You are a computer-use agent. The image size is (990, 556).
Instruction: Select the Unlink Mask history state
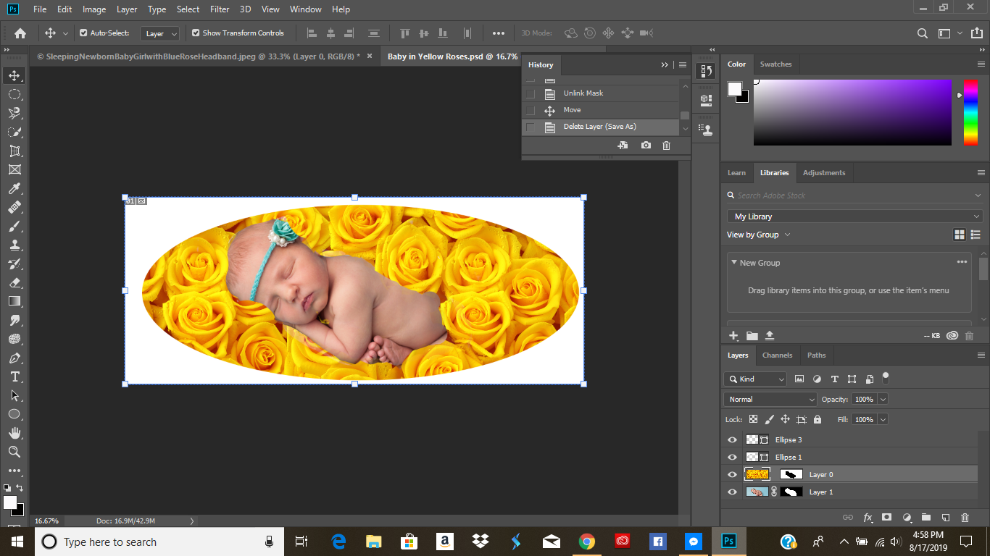[x=583, y=93]
